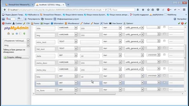Toggle the checkbox in the img row

164,34
